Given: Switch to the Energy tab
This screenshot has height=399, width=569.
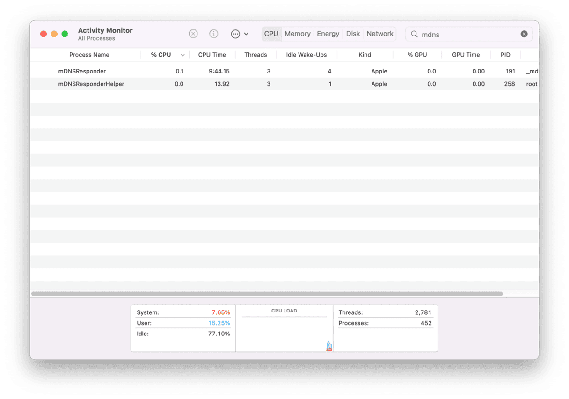Looking at the screenshot, I should pos(328,34).
